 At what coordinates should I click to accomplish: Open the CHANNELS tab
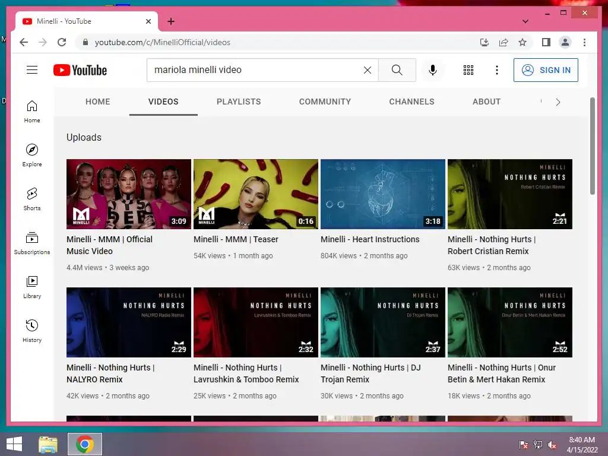[411, 102]
